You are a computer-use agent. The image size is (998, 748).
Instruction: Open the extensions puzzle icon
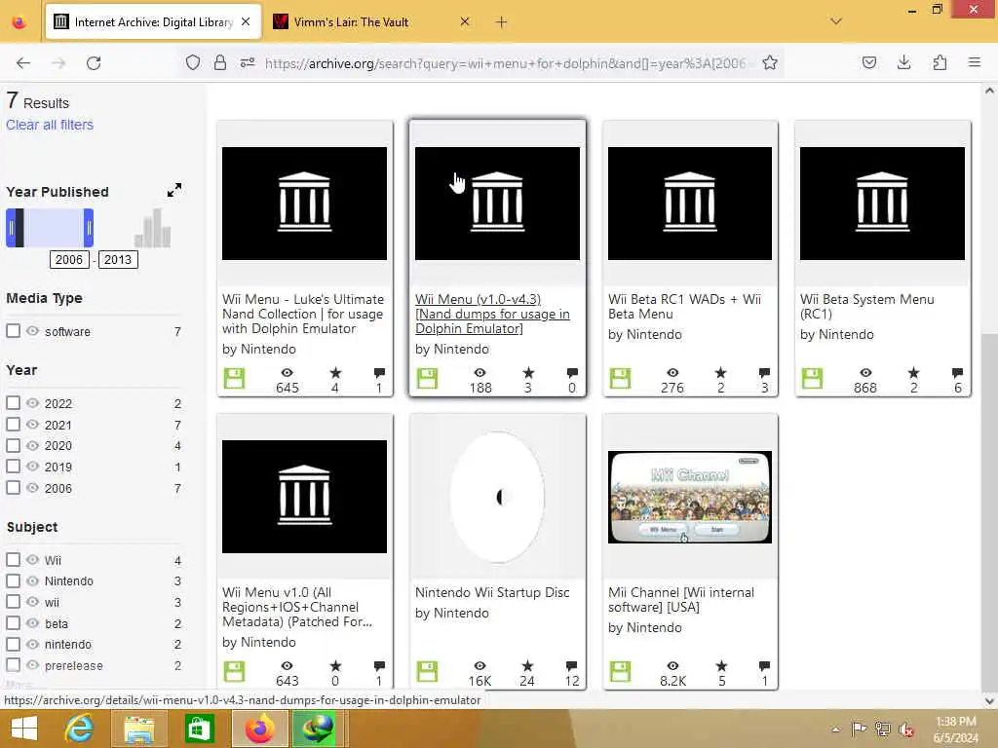tap(940, 62)
